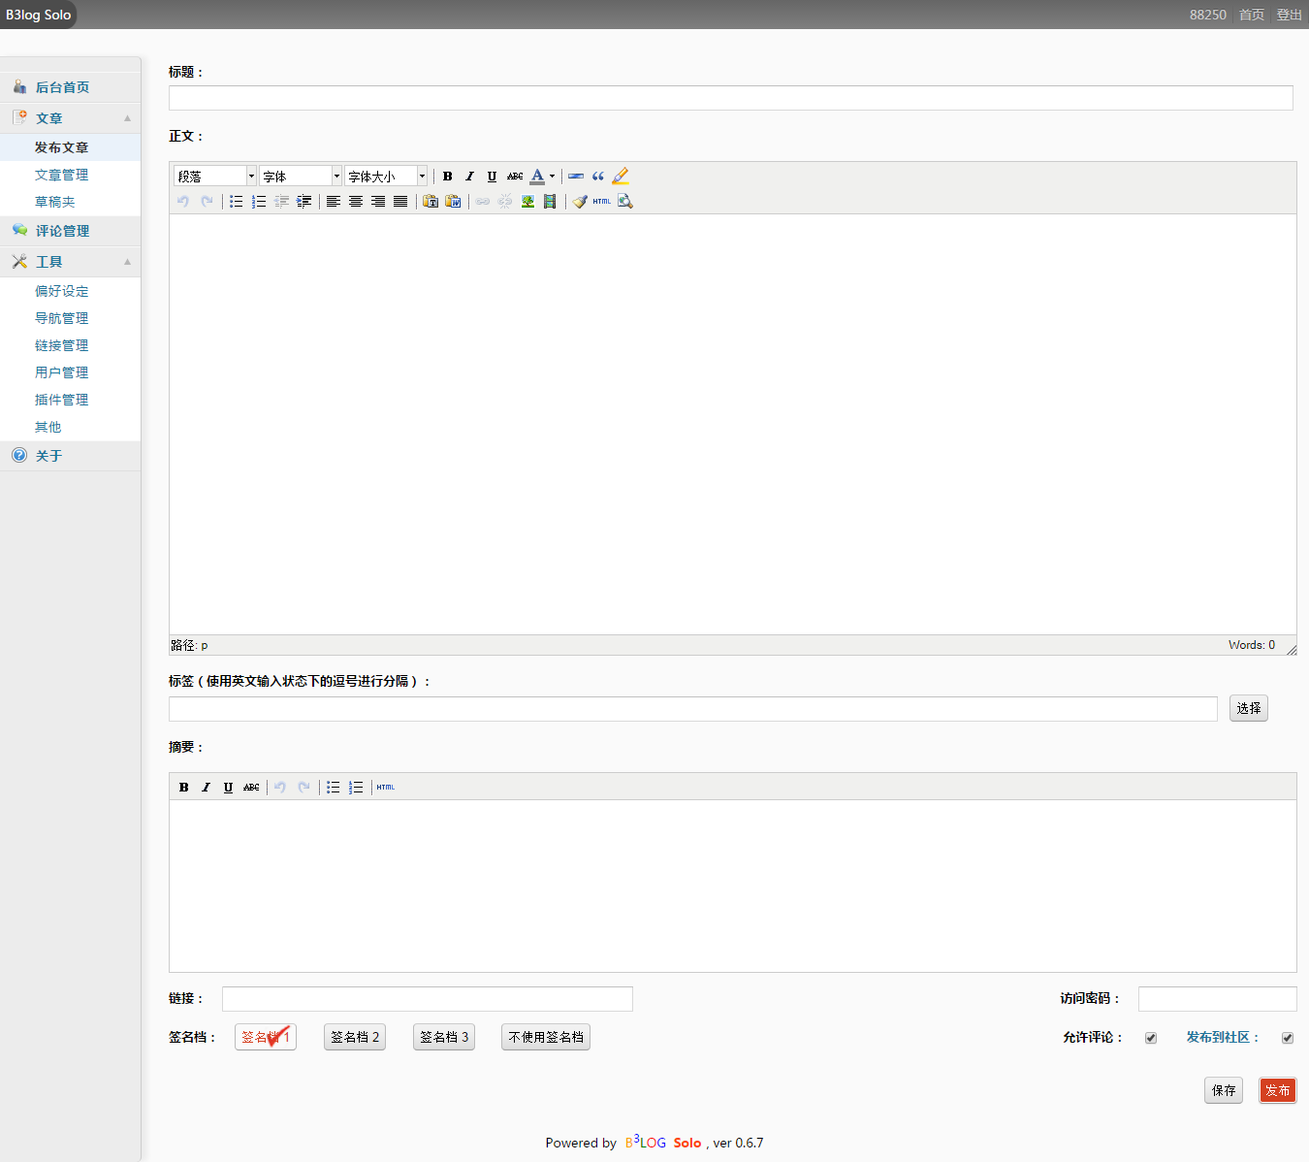Screen dimensions: 1309x1162
Task: Apply text color with the A icon
Action: [537, 177]
